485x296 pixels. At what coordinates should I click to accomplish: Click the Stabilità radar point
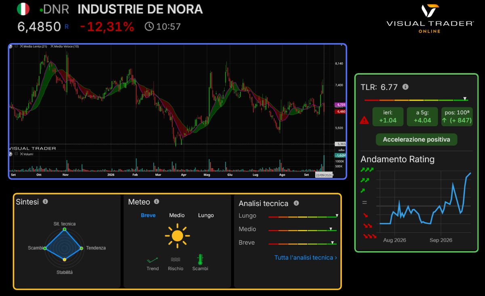point(64,259)
